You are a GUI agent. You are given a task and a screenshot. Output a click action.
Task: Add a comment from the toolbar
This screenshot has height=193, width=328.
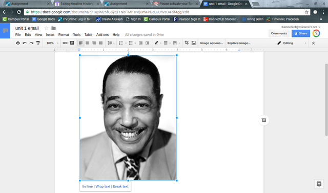click(72, 43)
